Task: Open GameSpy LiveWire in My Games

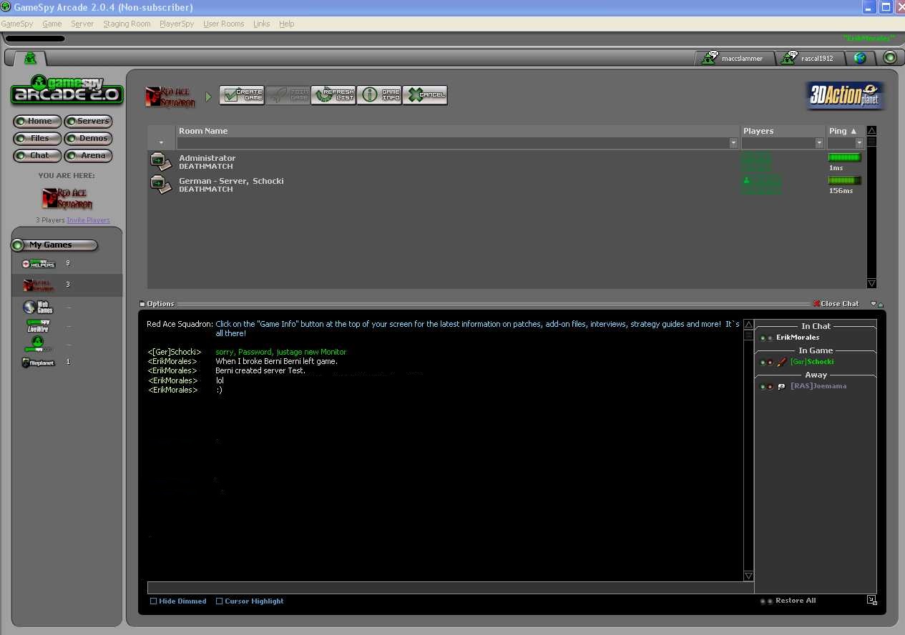Action: tap(39, 326)
